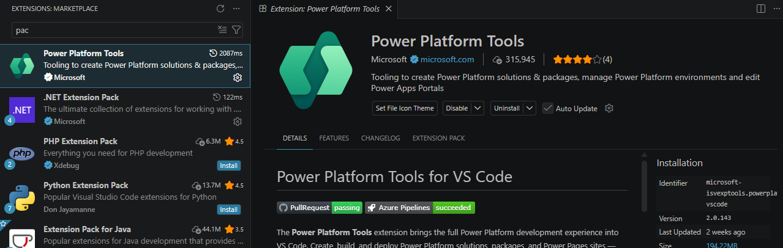Select the .NET Extension Pack title
This screenshot has height=248, width=783.
tap(81, 97)
